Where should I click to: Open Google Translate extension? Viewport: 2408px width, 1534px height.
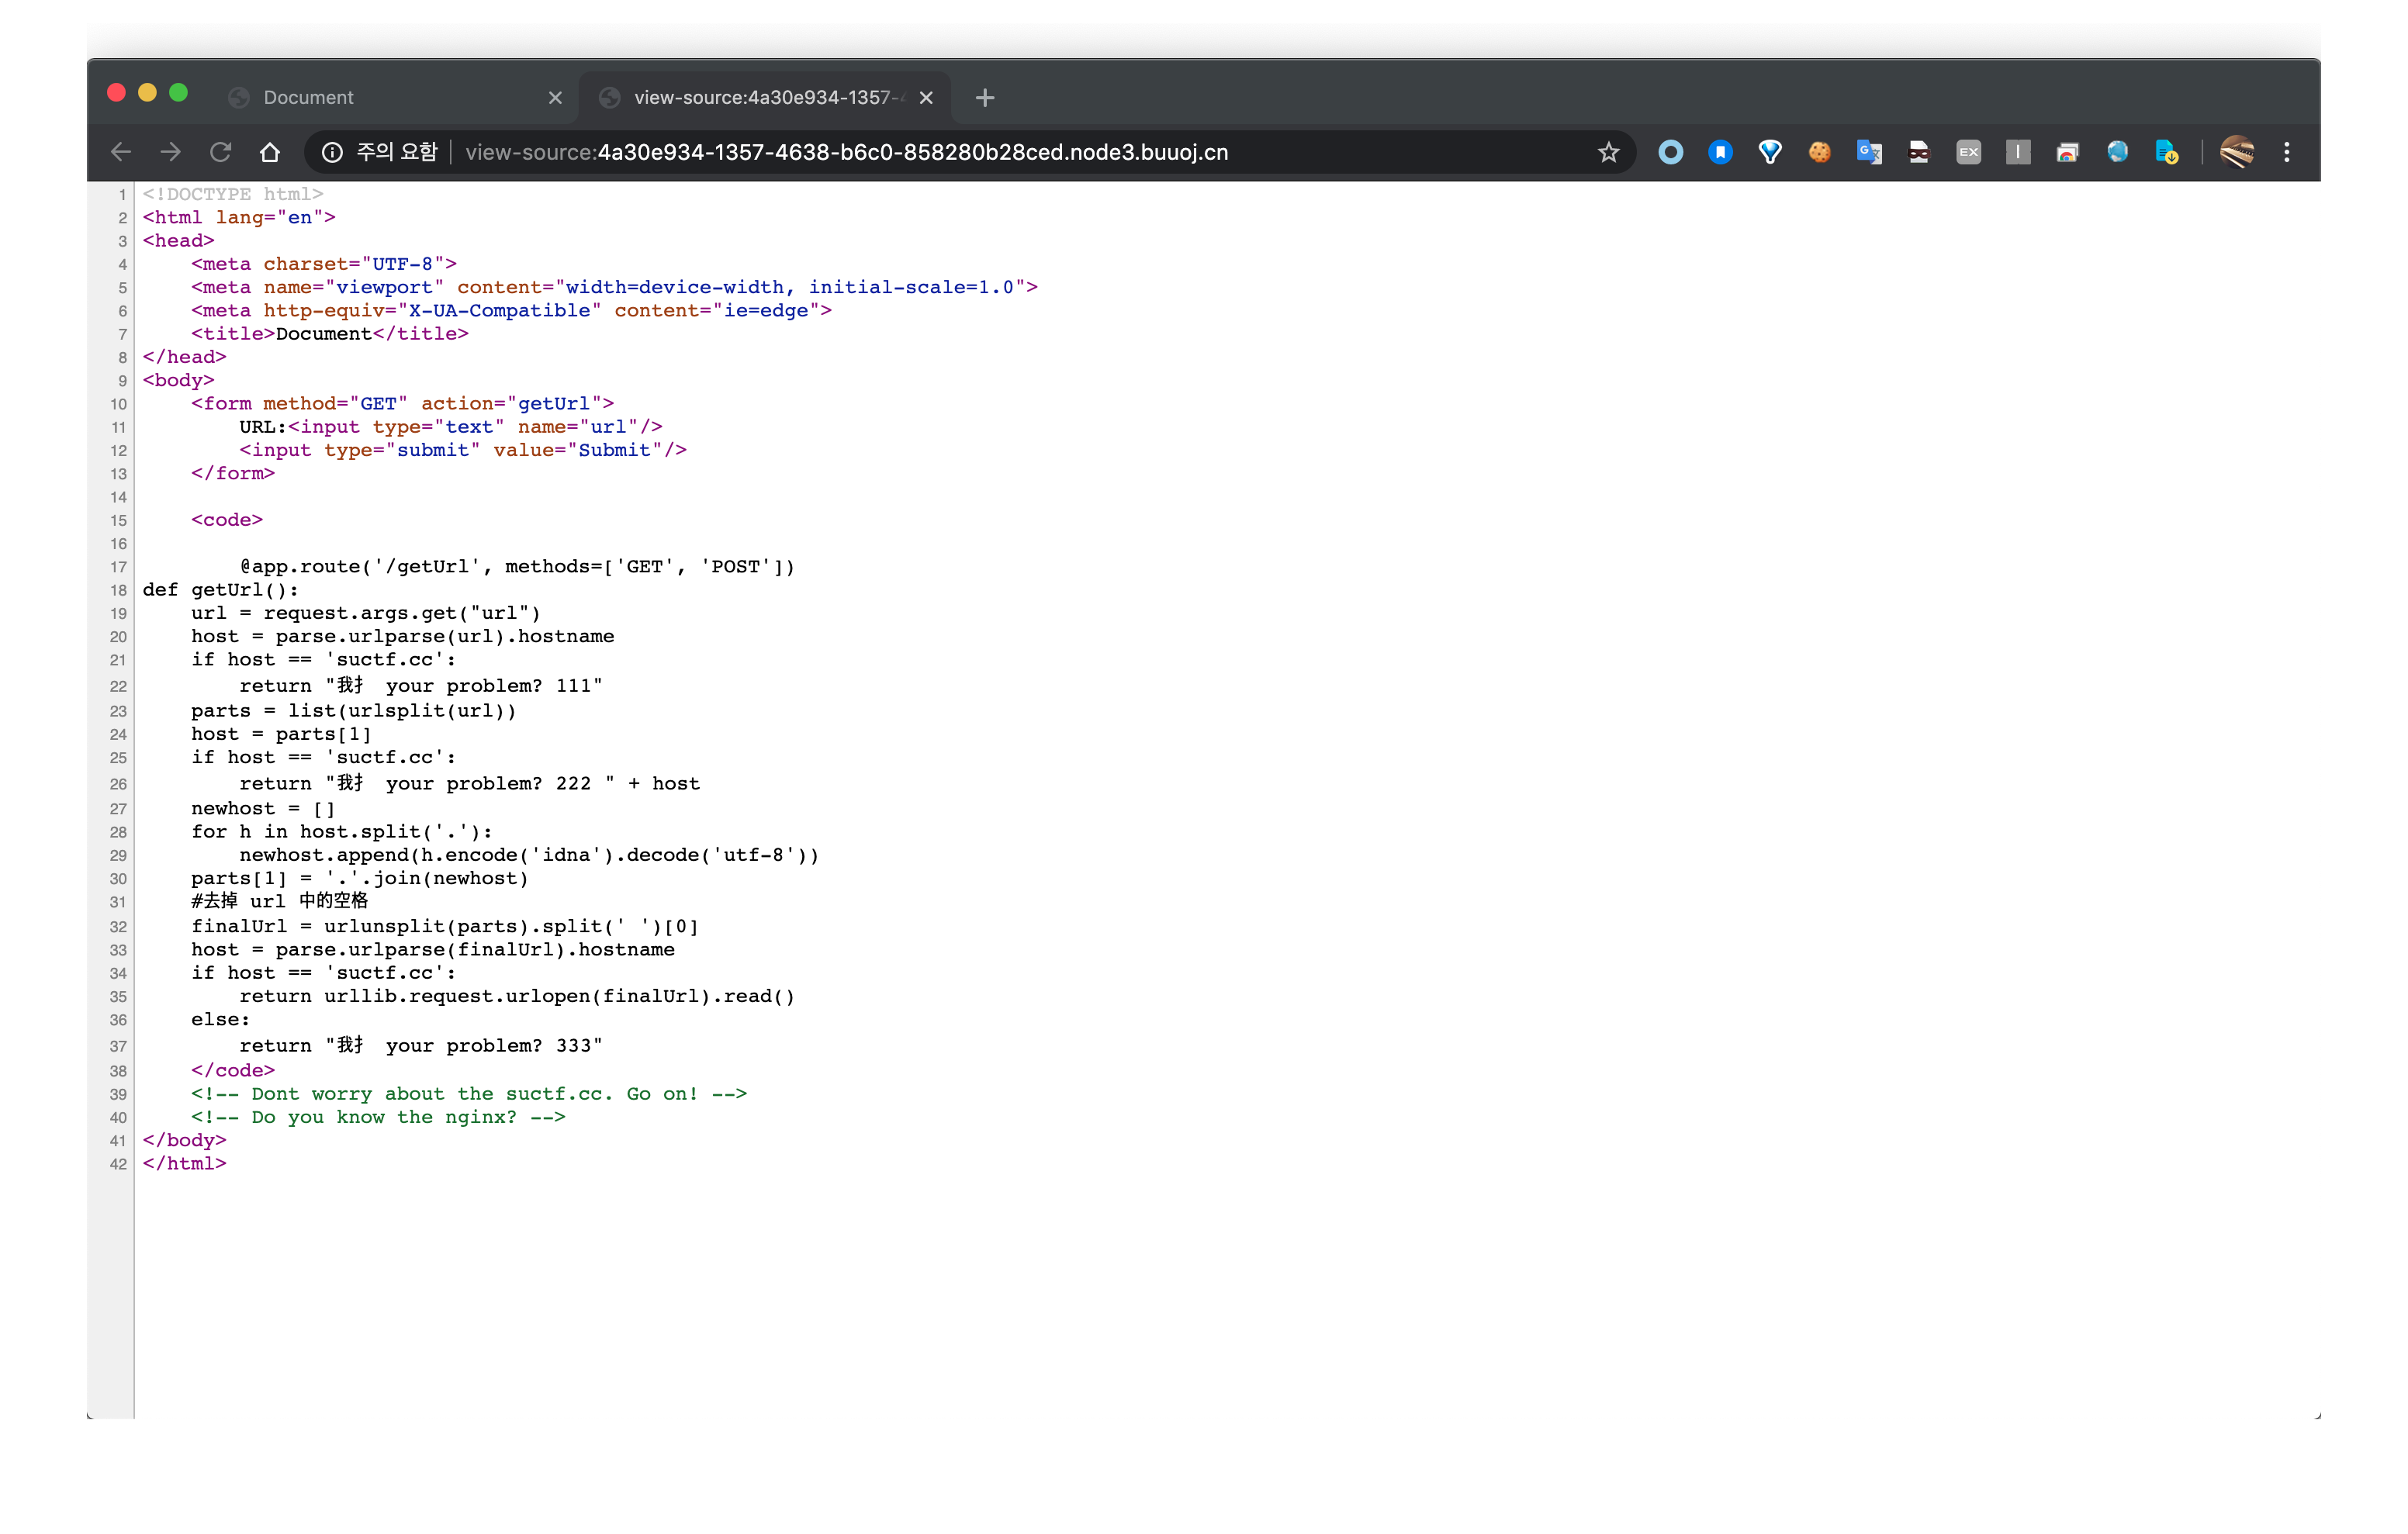coord(1869,152)
